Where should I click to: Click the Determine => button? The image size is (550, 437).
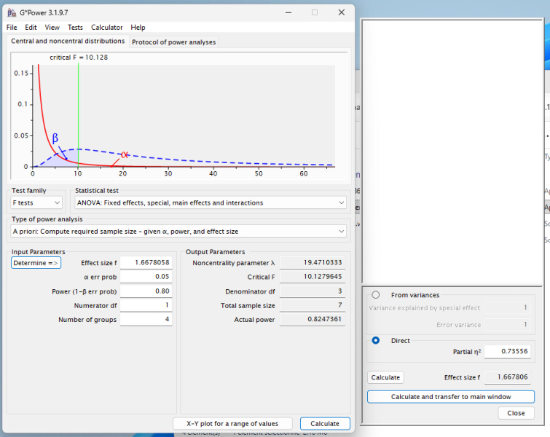(36, 263)
